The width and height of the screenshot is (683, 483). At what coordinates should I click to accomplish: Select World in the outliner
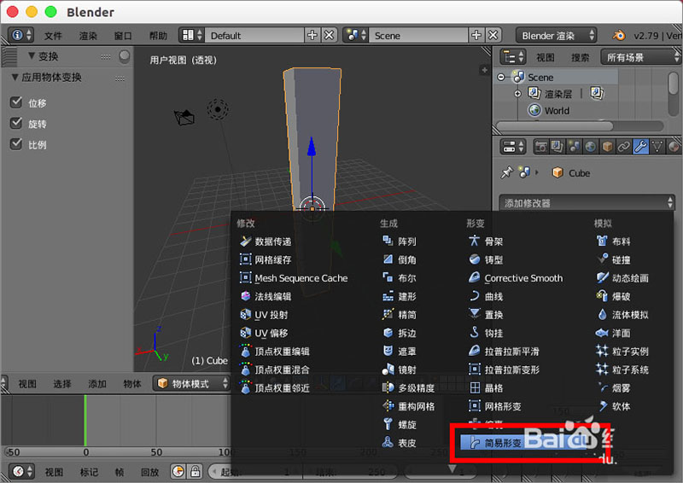557,111
